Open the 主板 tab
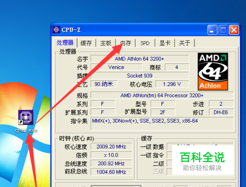Viewport: 246px width, 187px height. pyautogui.click(x=106, y=43)
